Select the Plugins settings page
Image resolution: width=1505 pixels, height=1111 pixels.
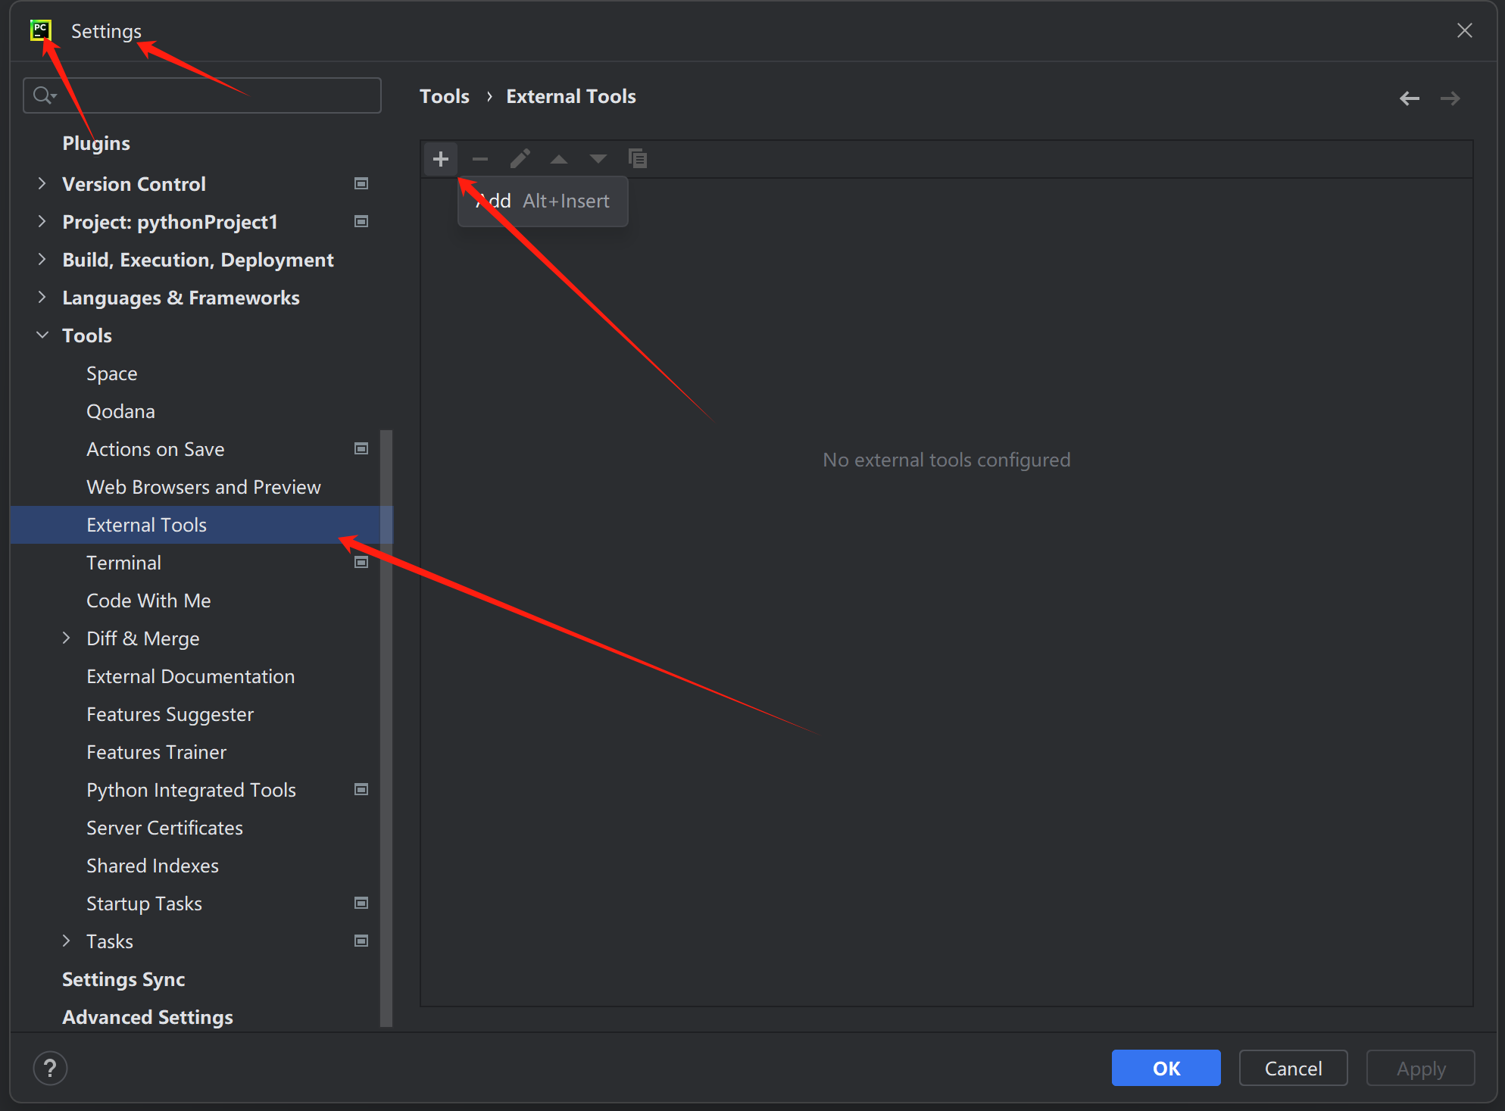click(96, 143)
